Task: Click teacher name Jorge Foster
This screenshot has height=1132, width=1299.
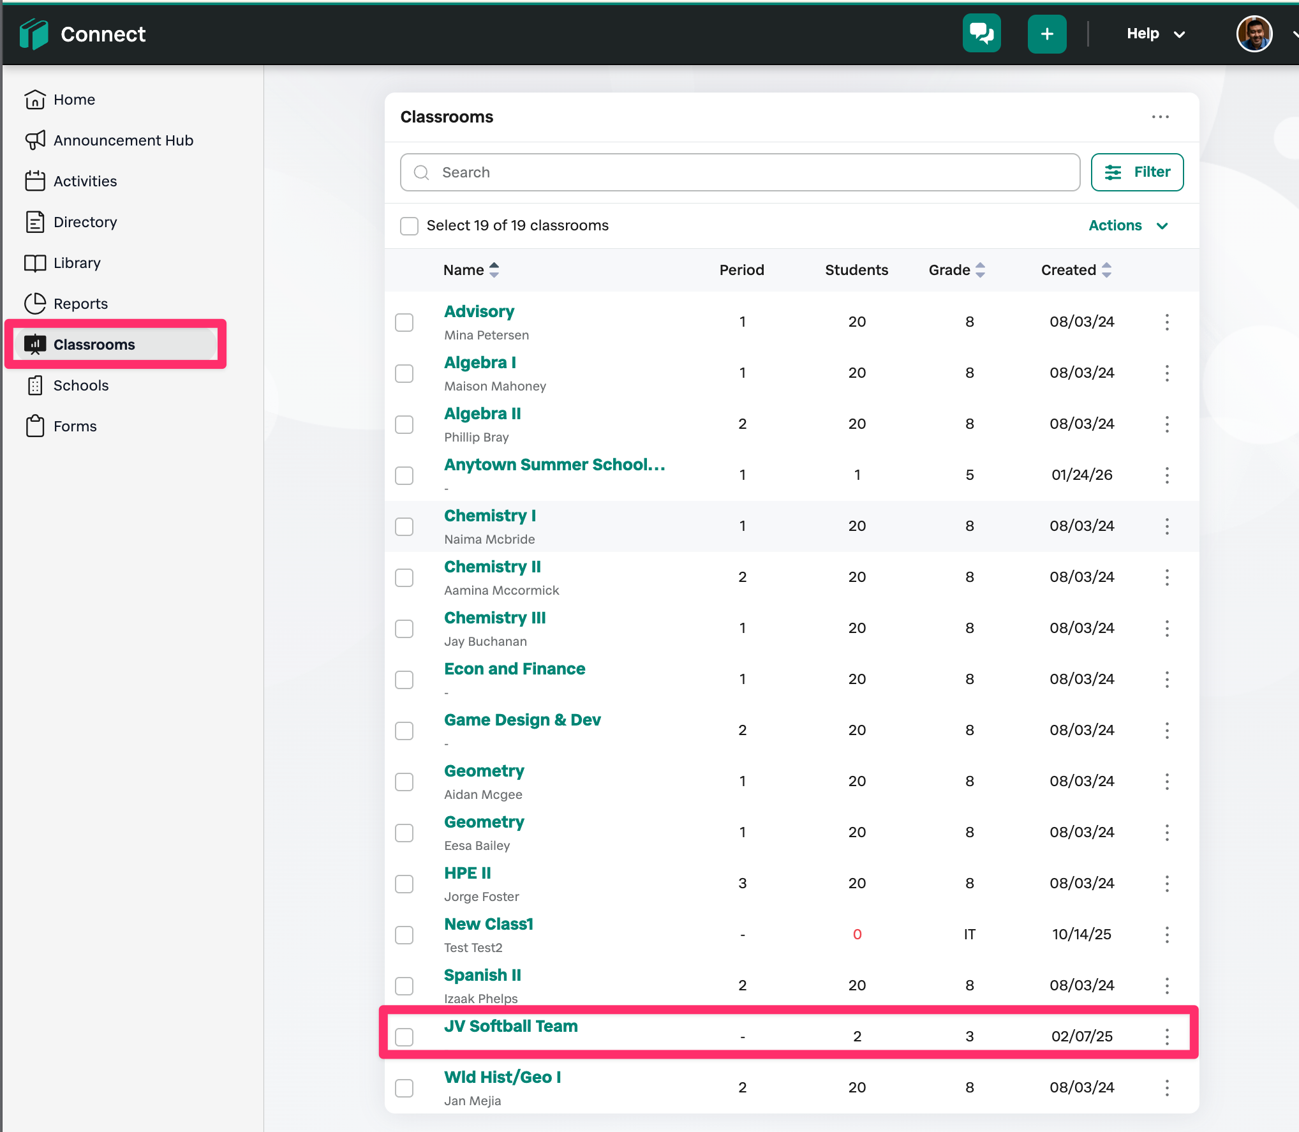Action: [482, 897]
